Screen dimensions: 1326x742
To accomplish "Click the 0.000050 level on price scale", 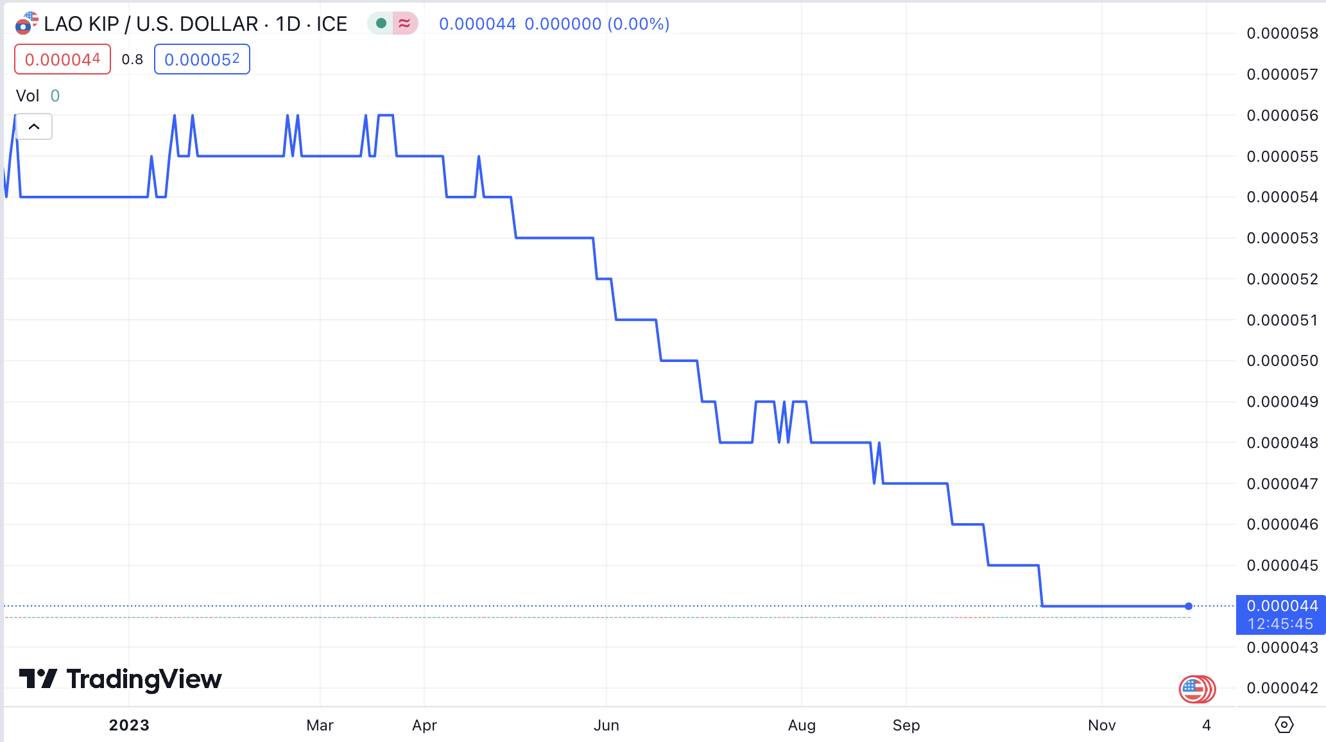I will tap(1282, 361).
